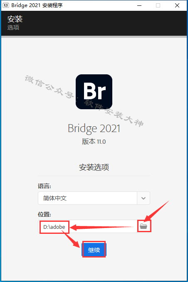Click the 位置: label
Image resolution: width=188 pixels, height=282 pixels.
coord(45,214)
